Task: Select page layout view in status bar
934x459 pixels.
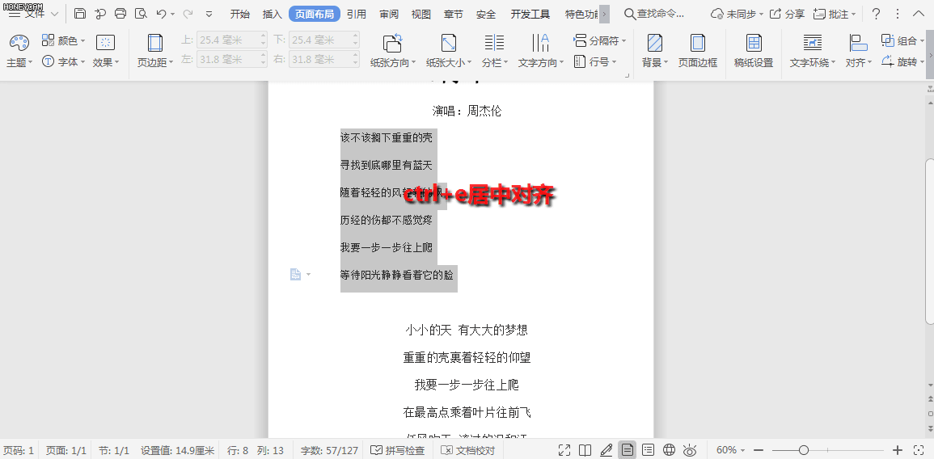Action: click(x=628, y=450)
